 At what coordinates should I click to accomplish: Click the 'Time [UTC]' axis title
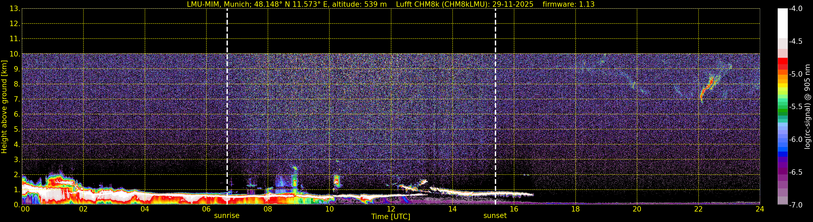tap(391, 217)
